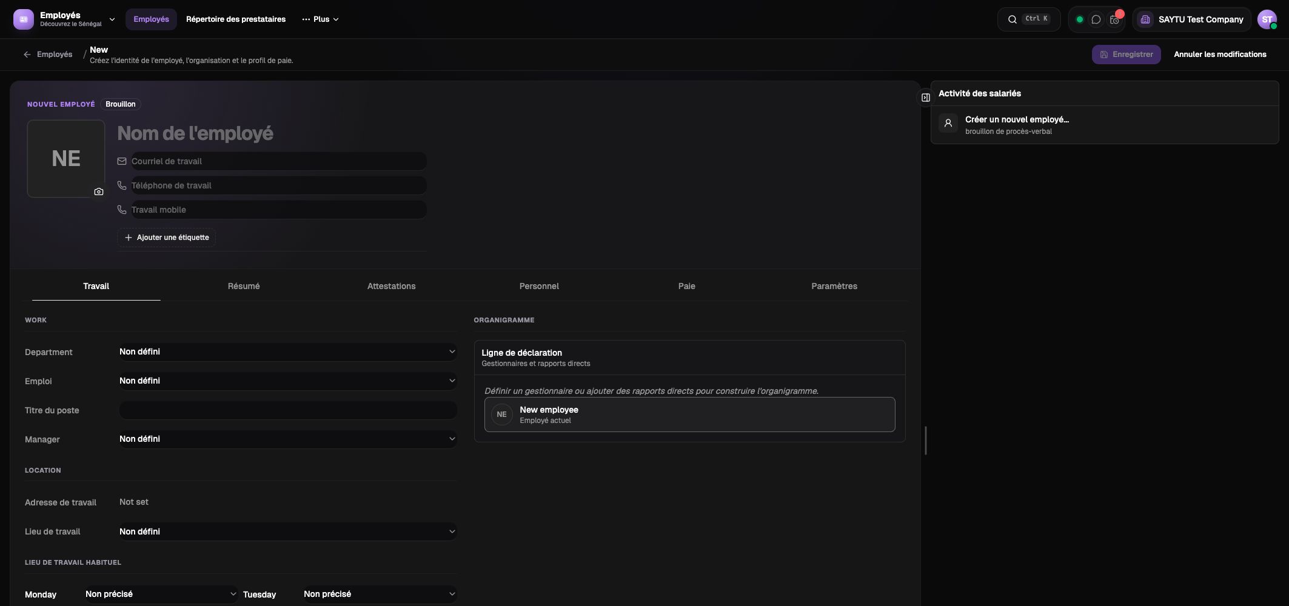Screen dimensions: 1289x606
Task: Click the Courriel de travail input field
Action: (x=279, y=161)
